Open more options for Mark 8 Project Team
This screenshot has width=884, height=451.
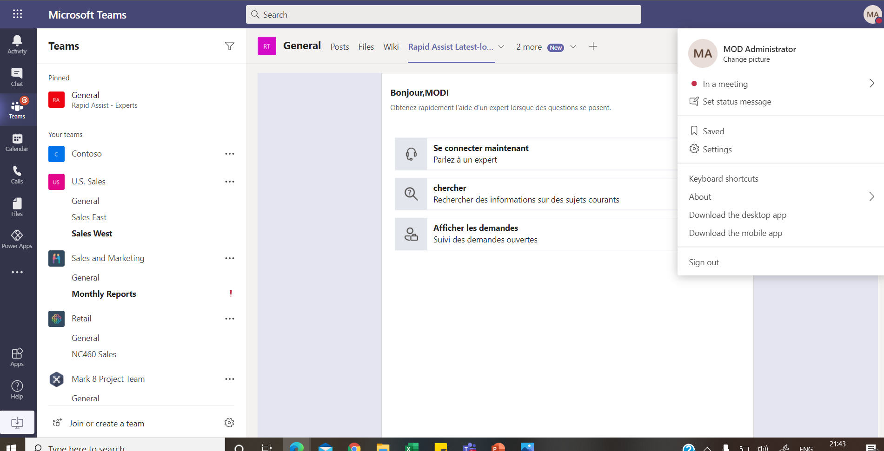coord(230,379)
